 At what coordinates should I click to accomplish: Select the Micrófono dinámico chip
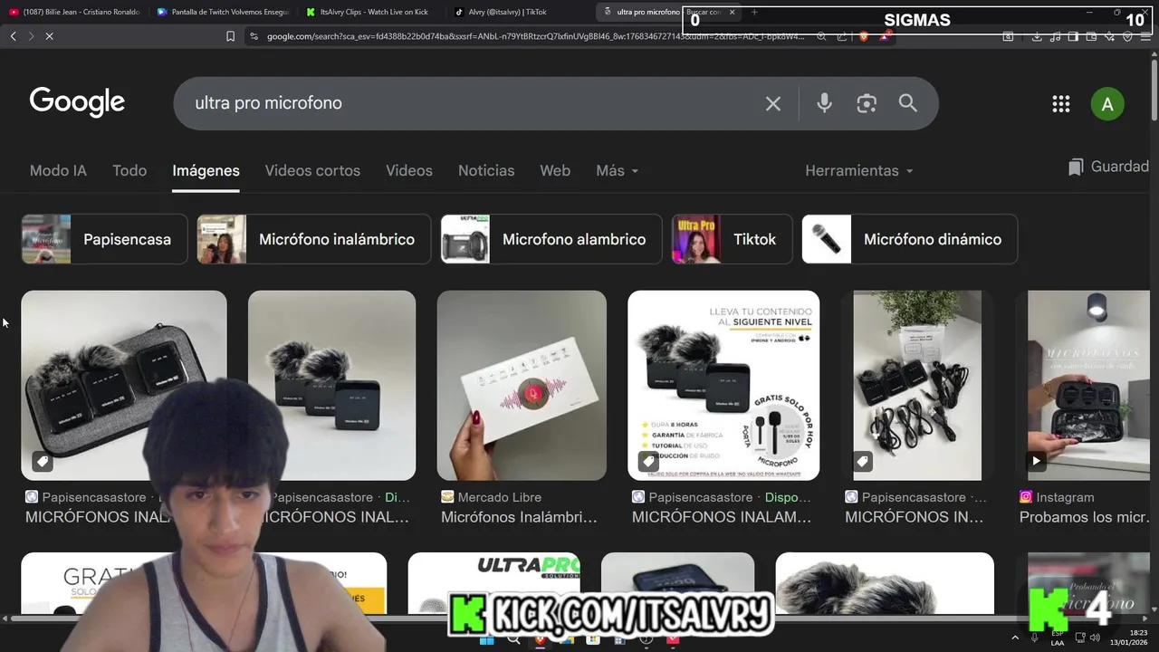pos(909,239)
